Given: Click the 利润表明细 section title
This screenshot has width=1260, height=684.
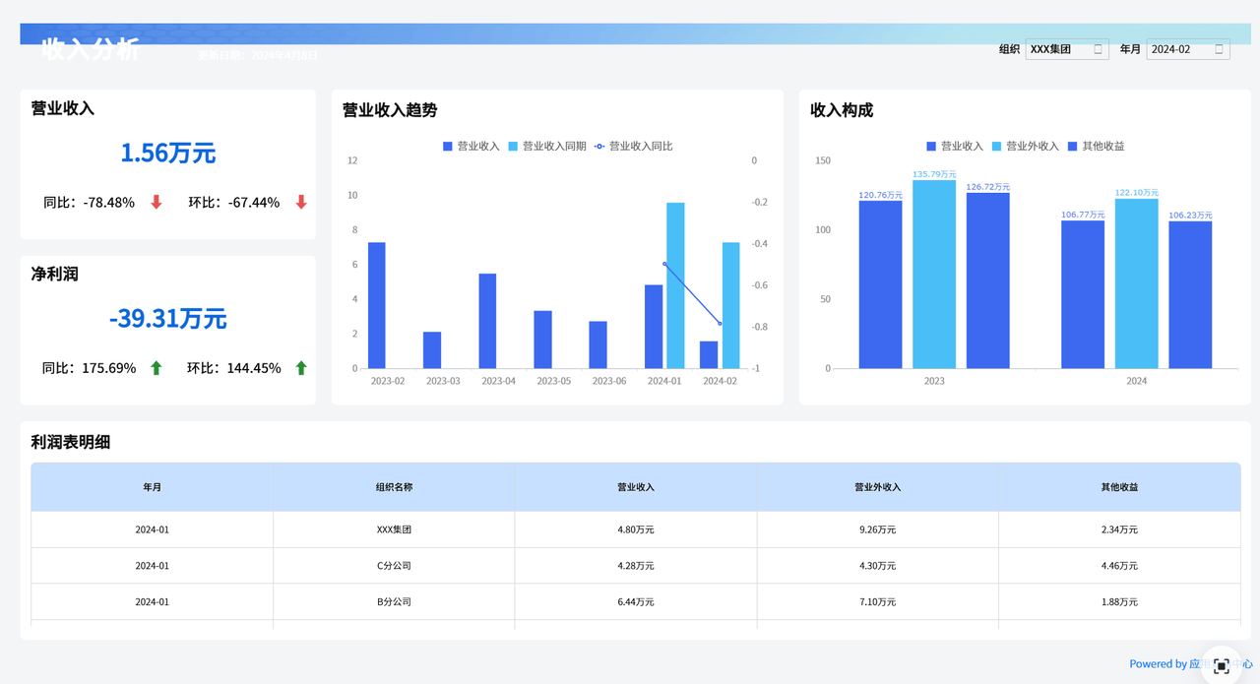Looking at the screenshot, I should (71, 442).
